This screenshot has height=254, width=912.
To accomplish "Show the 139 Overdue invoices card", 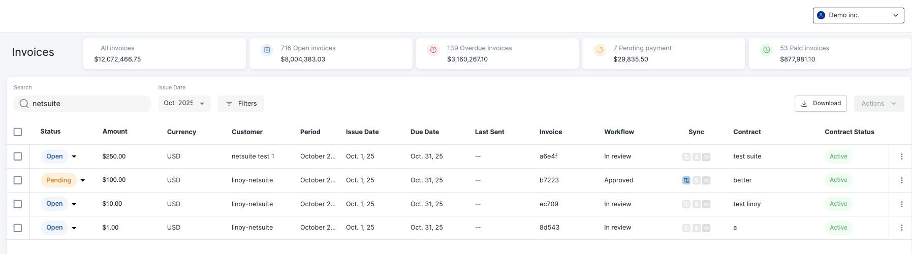I will 497,53.
